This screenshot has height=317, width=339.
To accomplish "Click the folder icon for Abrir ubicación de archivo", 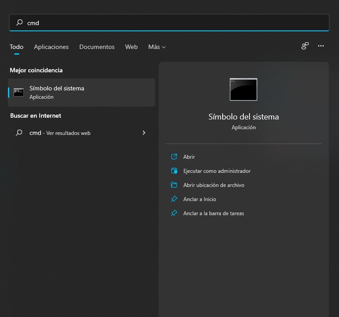I will (x=174, y=185).
